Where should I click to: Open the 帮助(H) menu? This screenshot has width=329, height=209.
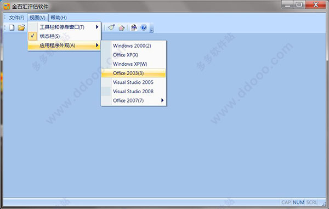coord(59,18)
